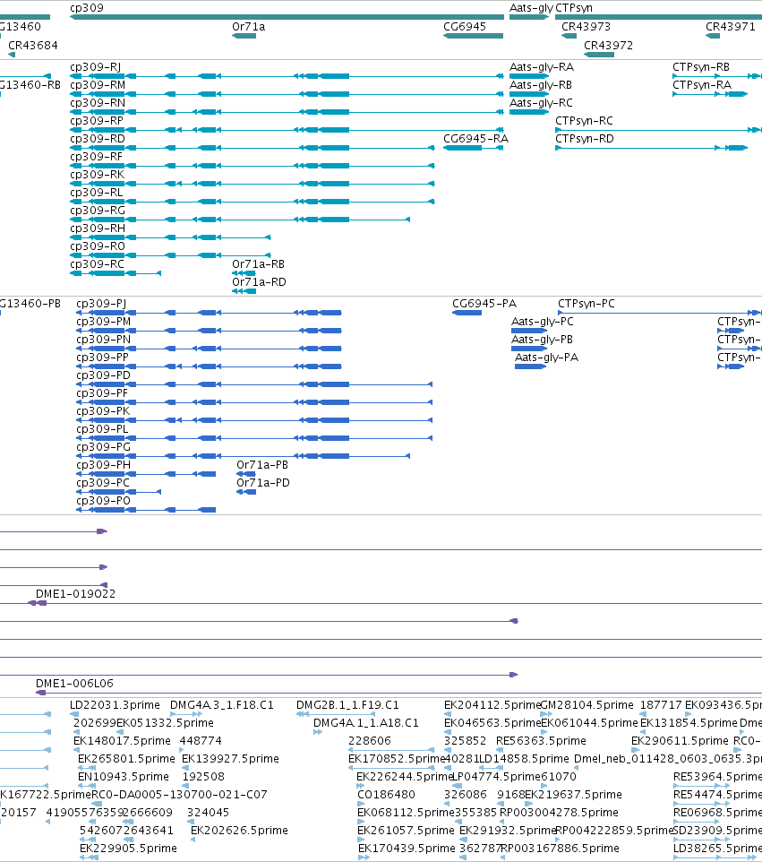Click the RE56363.5prime EST label
The width and height of the screenshot is (762, 862).
click(541, 741)
